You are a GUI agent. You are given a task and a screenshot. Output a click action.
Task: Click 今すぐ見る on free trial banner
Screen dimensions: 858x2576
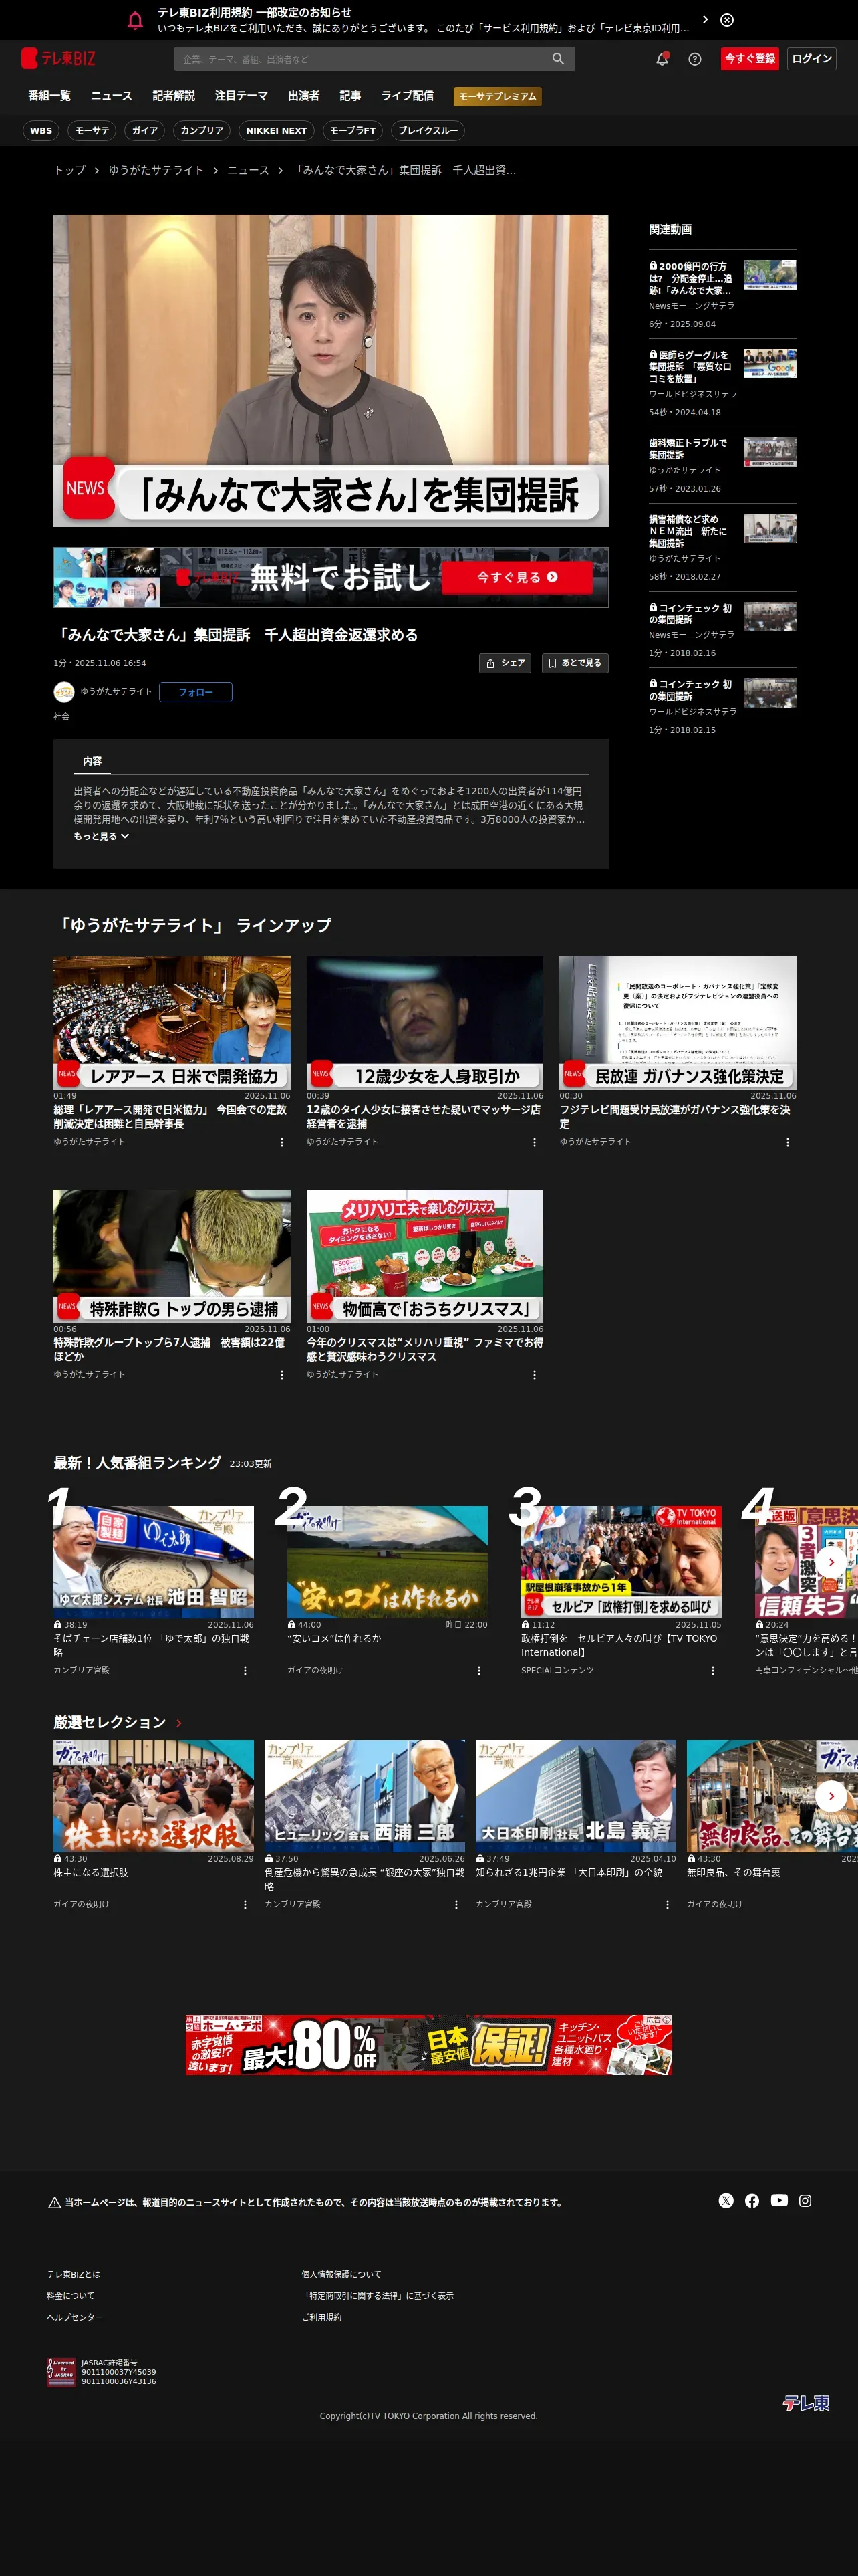tap(517, 577)
